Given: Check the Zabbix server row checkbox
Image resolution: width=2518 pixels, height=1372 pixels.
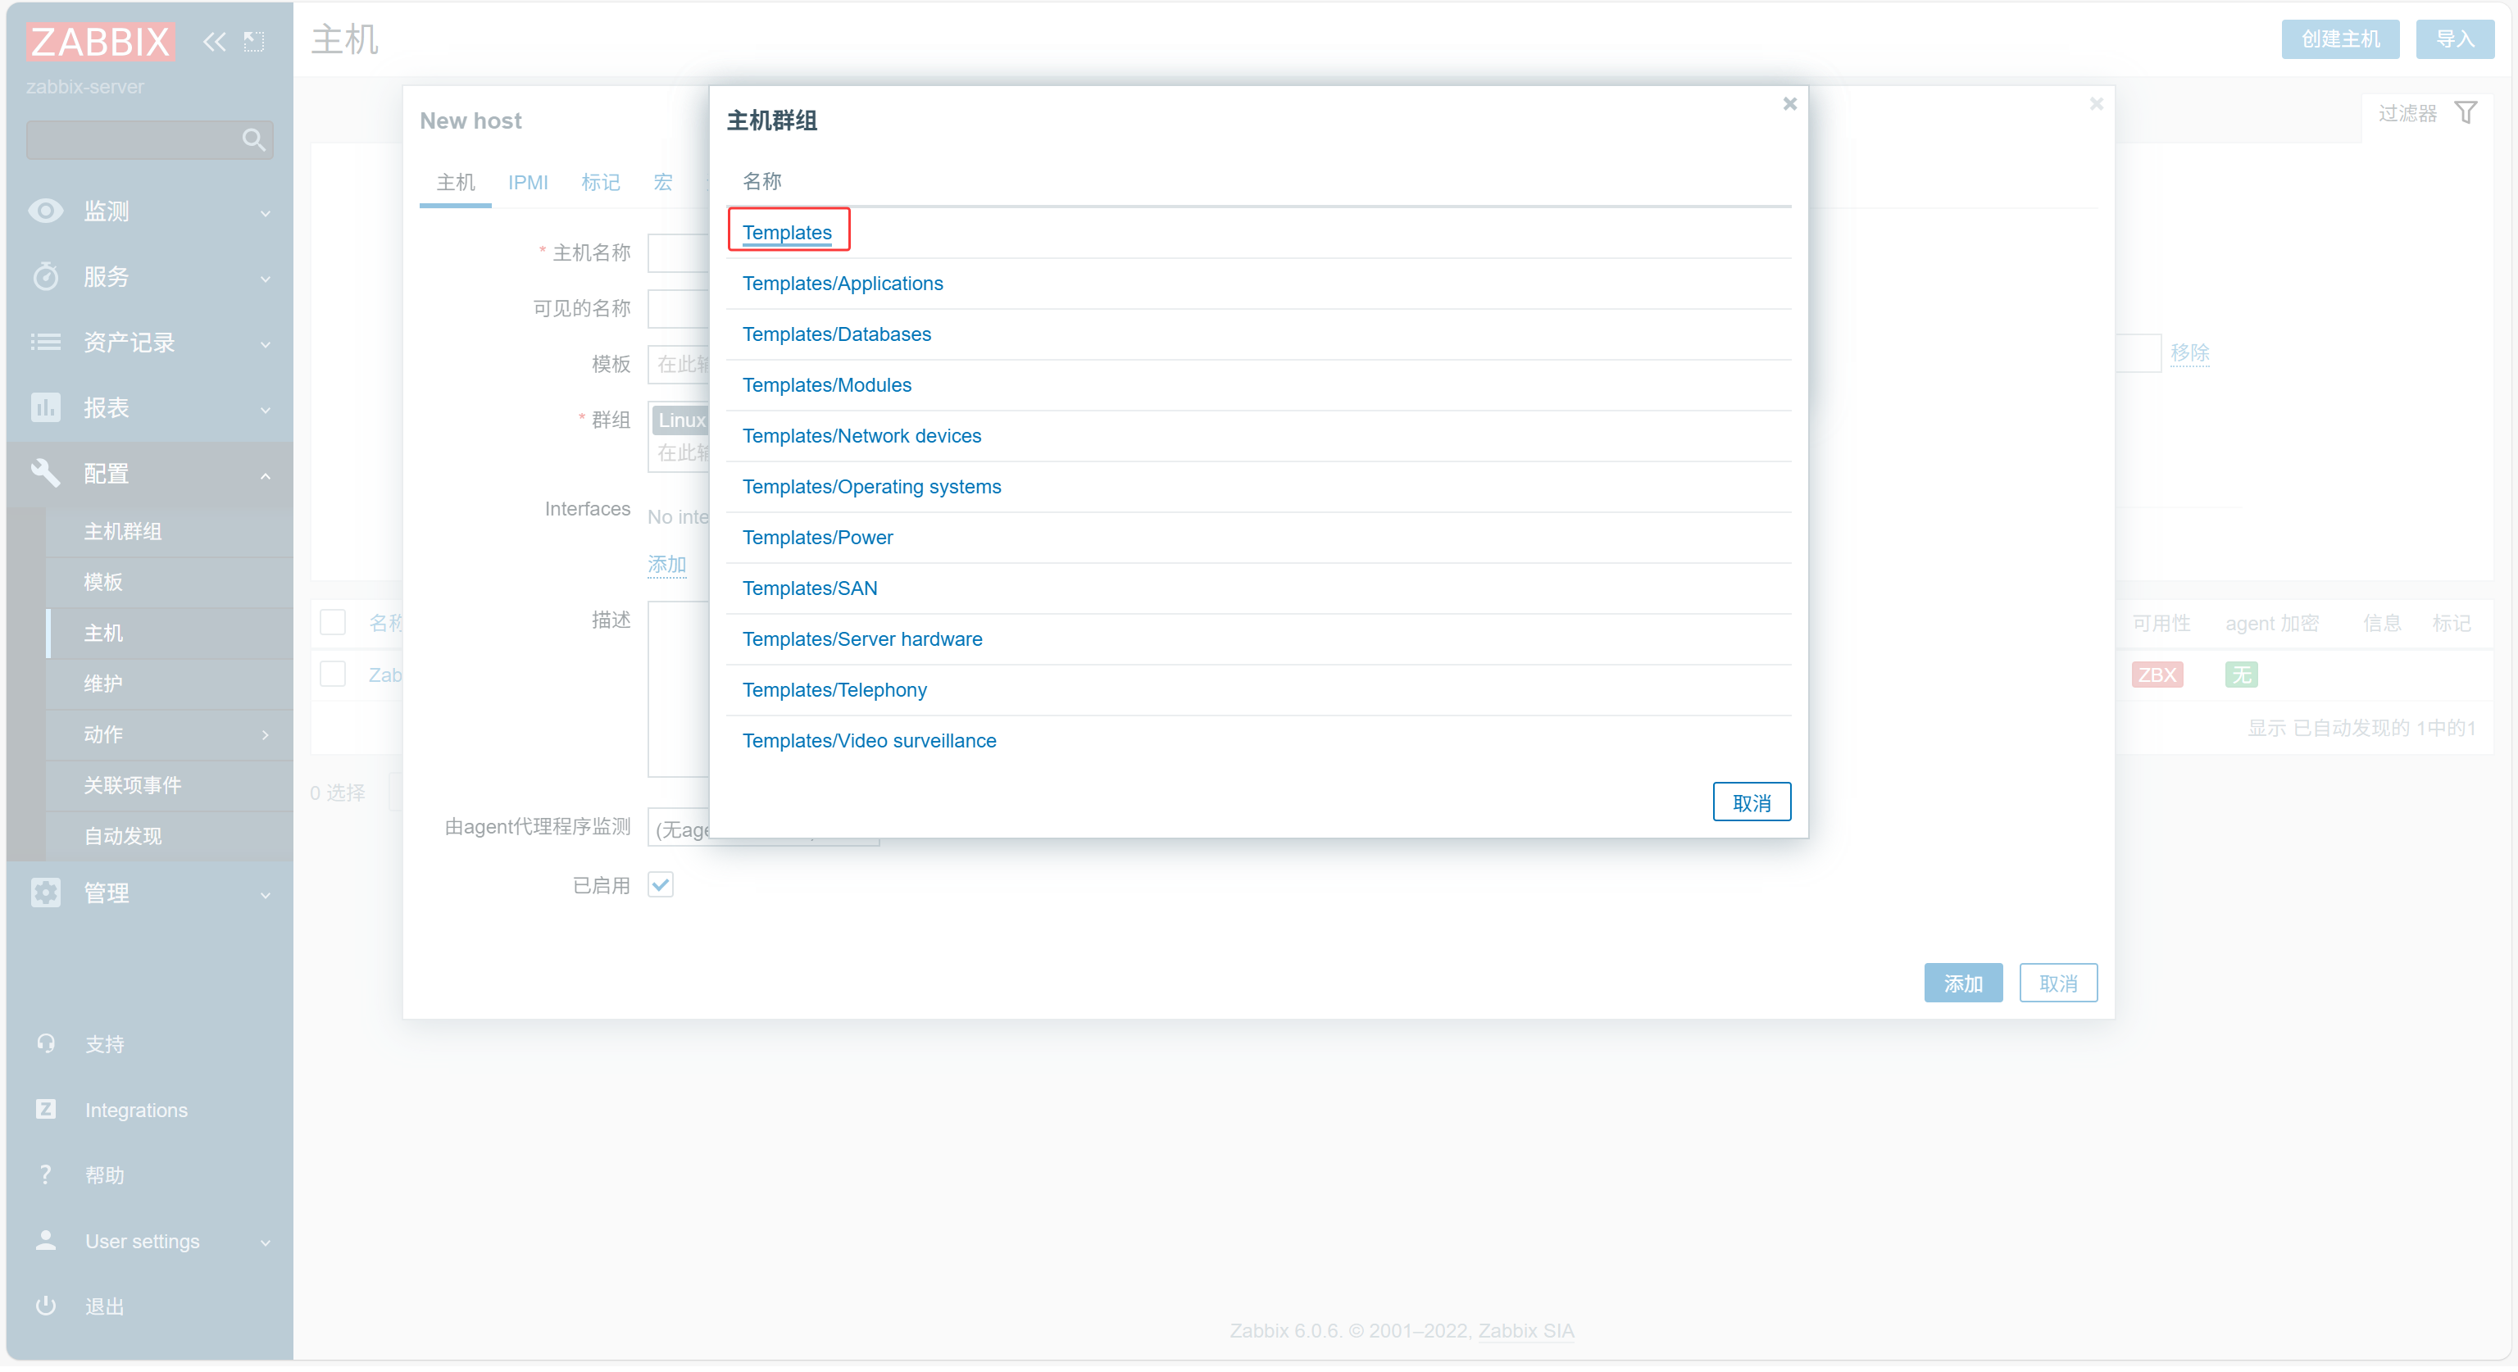Looking at the screenshot, I should click(x=332, y=674).
